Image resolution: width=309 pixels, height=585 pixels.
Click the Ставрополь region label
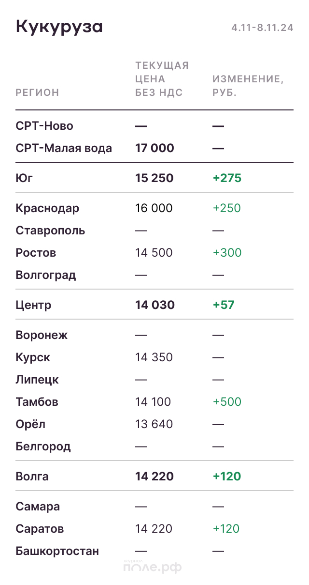click(50, 231)
